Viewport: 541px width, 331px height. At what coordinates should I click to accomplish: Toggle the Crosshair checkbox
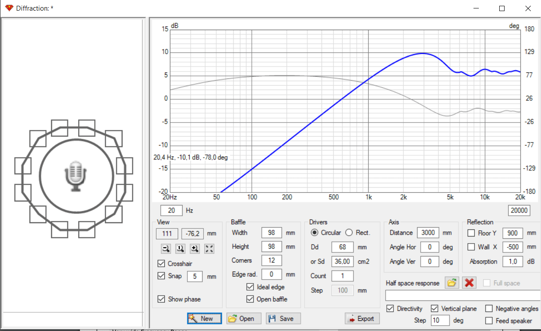162,264
